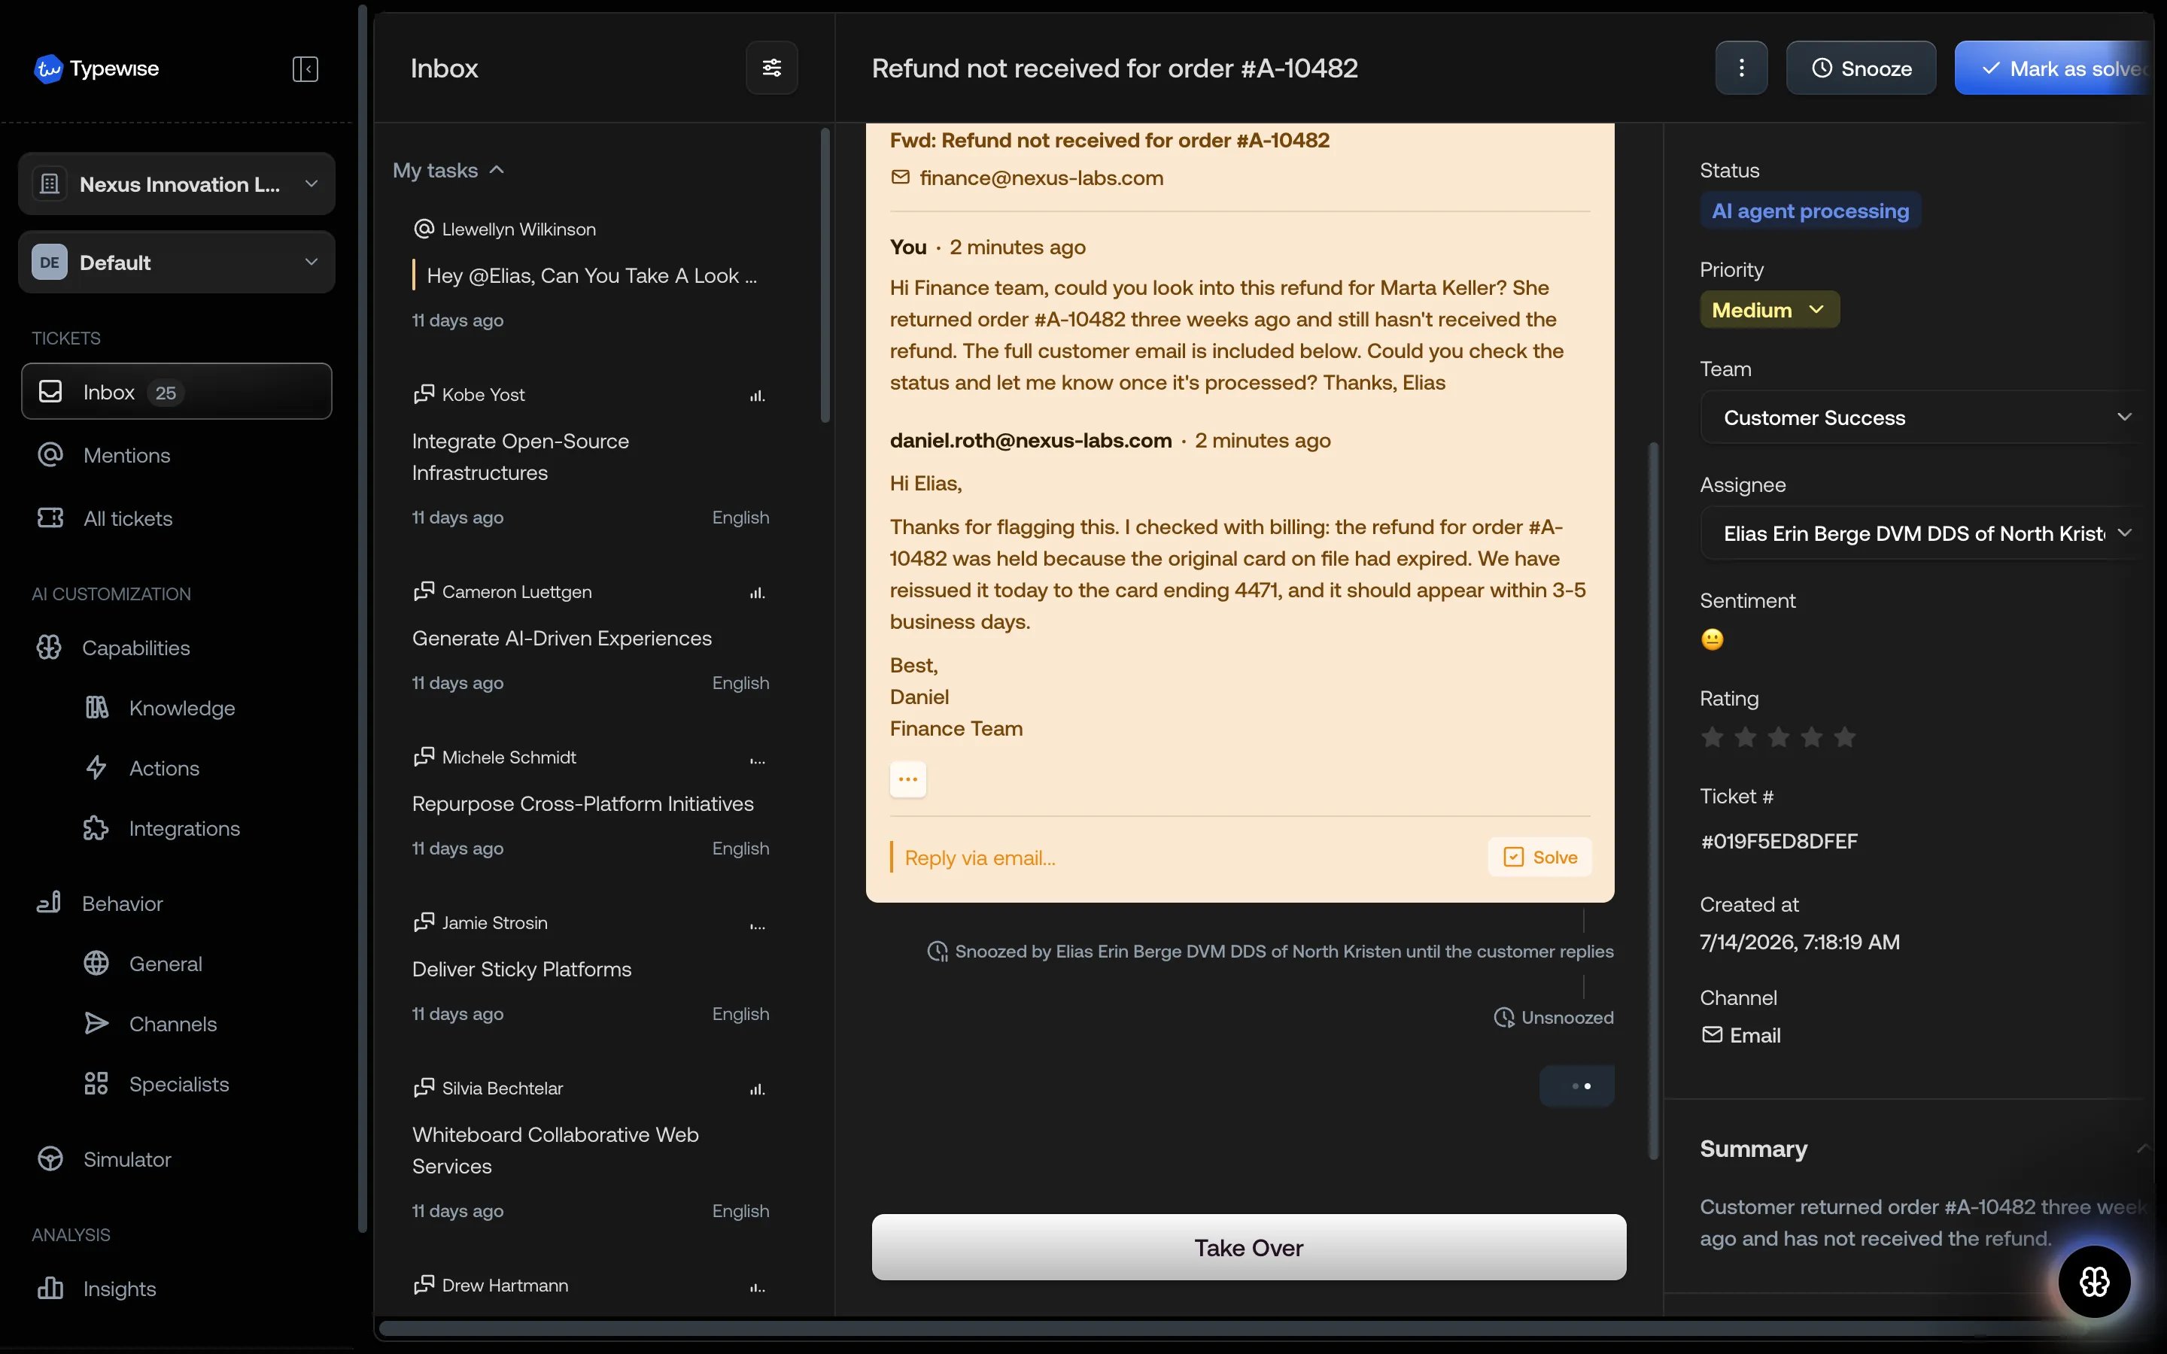Click the chat icon beside Silvia Bechtelar
Viewport: 2167px width, 1354px height.
pyautogui.click(x=424, y=1087)
